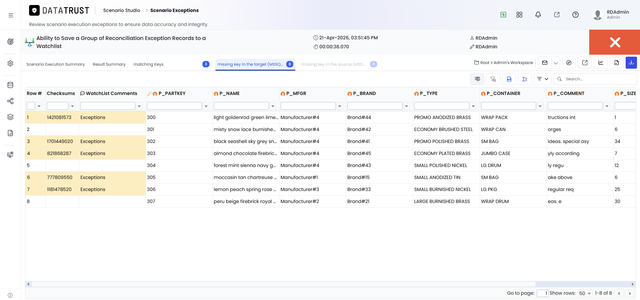
Task: Open the hamburger navigation menu
Action: (x=11, y=15)
